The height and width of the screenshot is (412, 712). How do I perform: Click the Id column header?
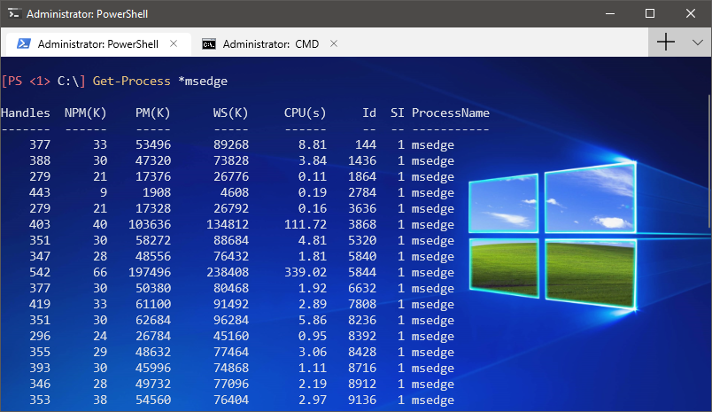click(x=369, y=113)
